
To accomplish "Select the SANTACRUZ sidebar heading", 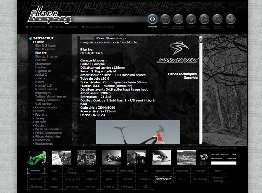I will pos(43,38).
